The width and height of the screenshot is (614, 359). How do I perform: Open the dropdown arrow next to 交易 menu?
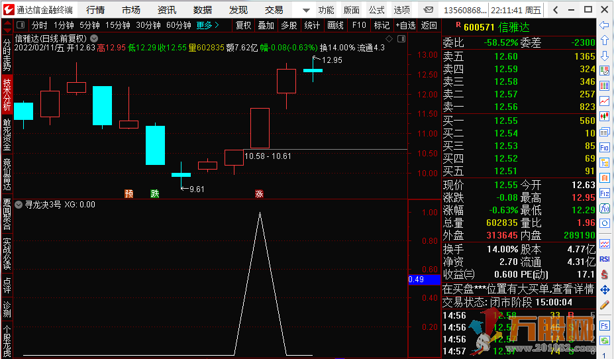[305, 10]
